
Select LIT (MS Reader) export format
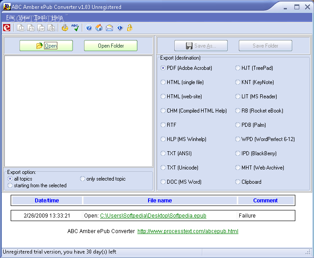(x=256, y=97)
